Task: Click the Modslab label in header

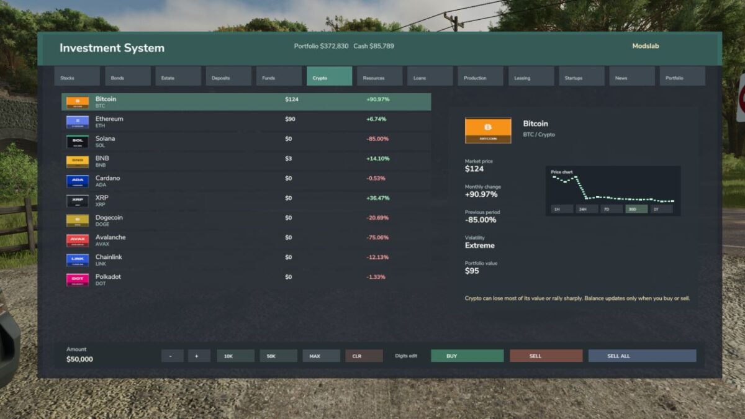Action: click(x=646, y=46)
